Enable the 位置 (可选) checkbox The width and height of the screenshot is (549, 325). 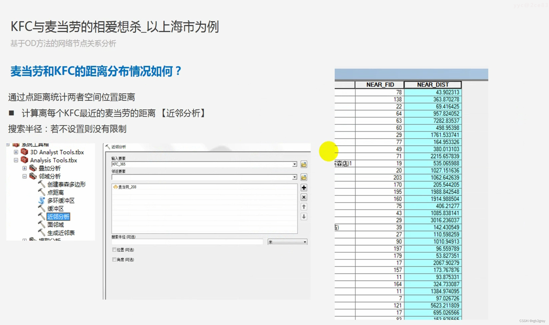[x=114, y=249]
